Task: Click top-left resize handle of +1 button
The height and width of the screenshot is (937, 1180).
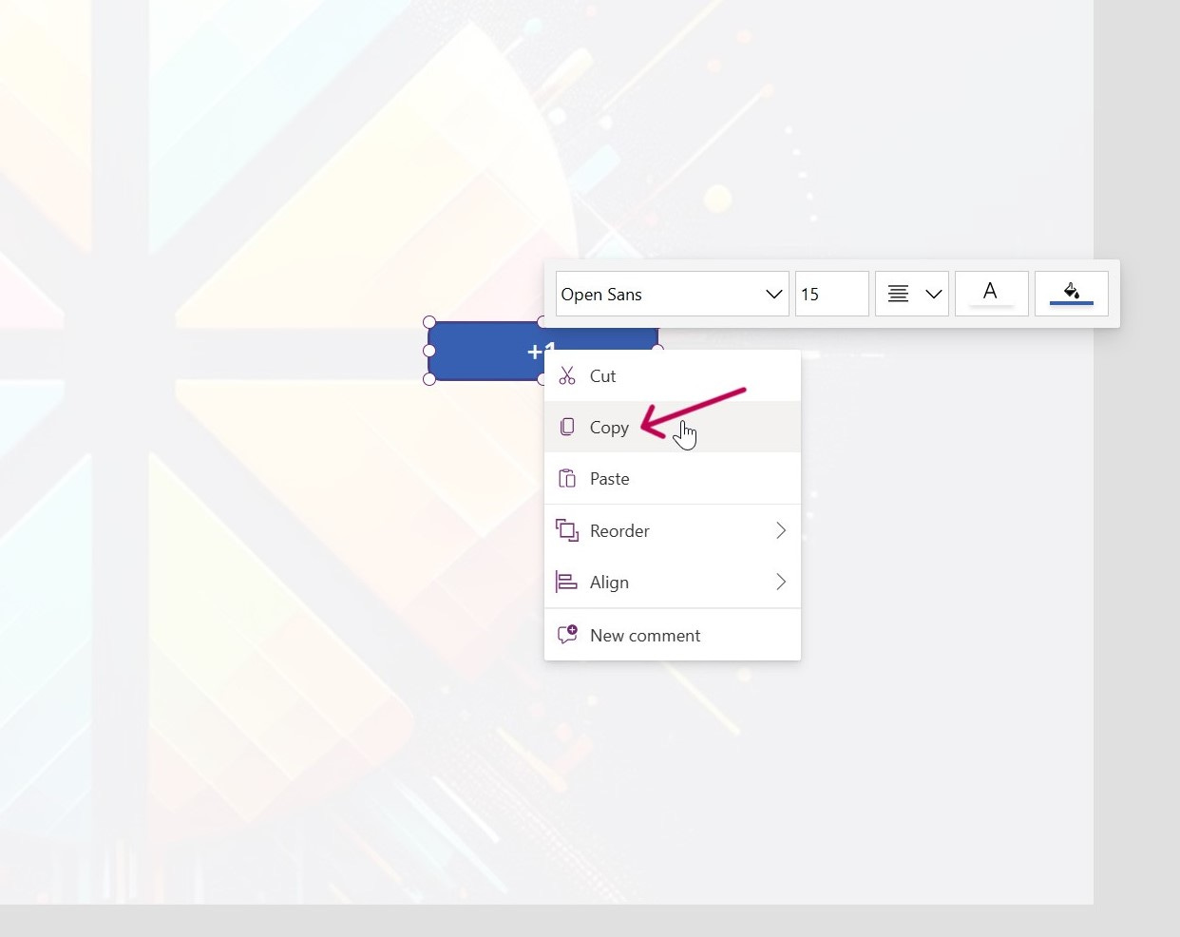Action: (x=429, y=322)
